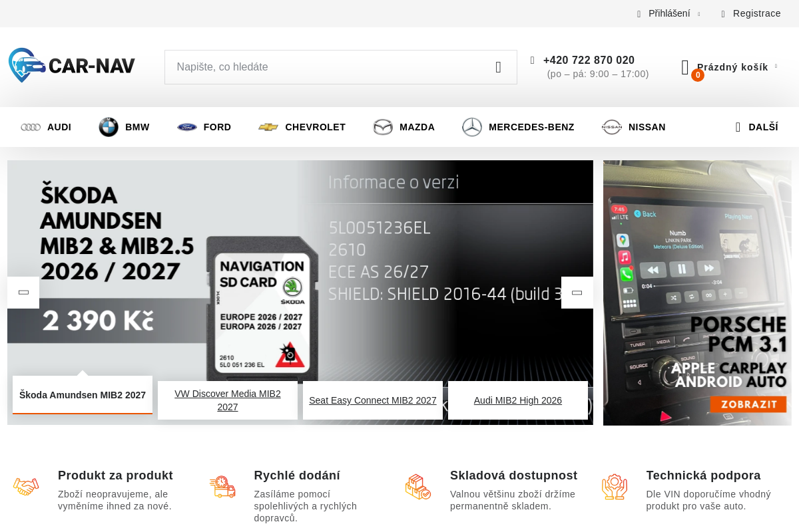Viewport: 799px width, 532px height.
Task: Click the Technická podpora heading
Action: pos(703,475)
